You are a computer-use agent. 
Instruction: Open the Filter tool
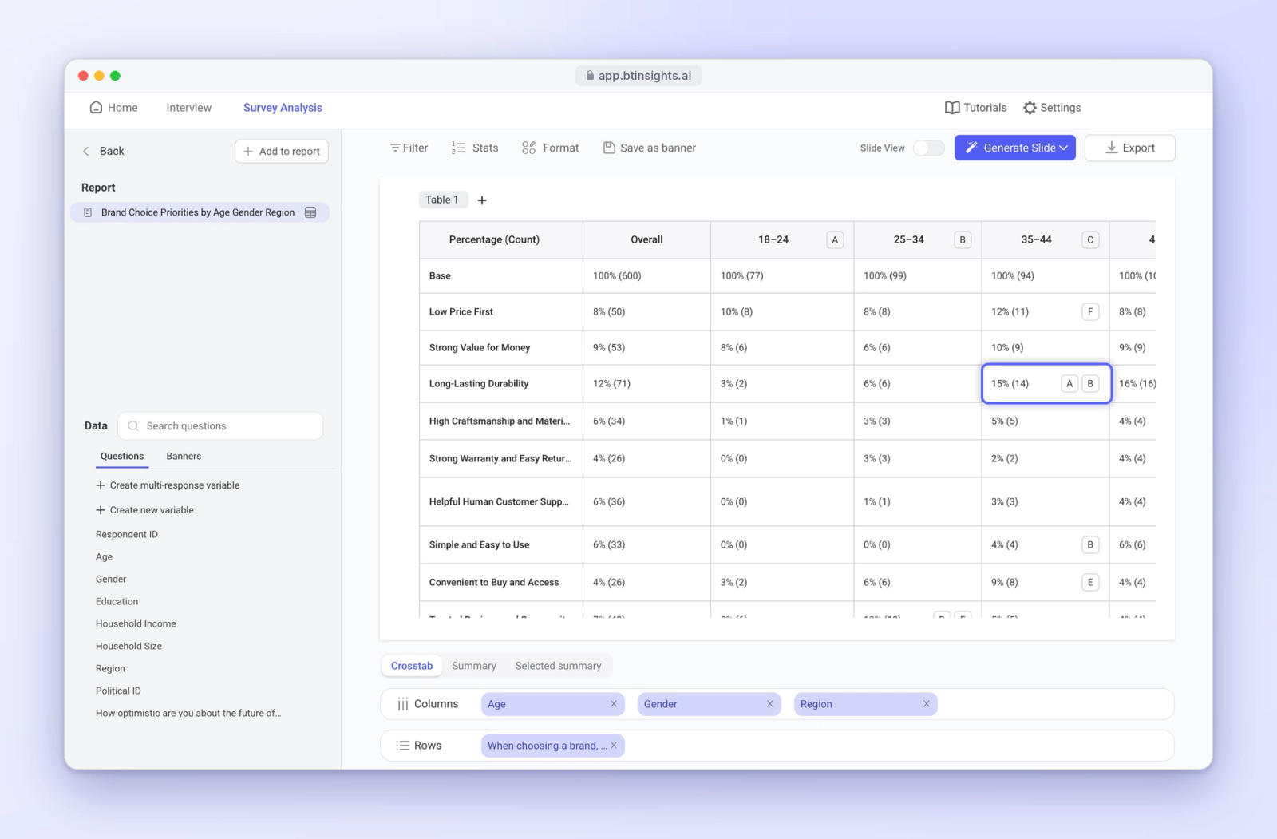pyautogui.click(x=409, y=148)
